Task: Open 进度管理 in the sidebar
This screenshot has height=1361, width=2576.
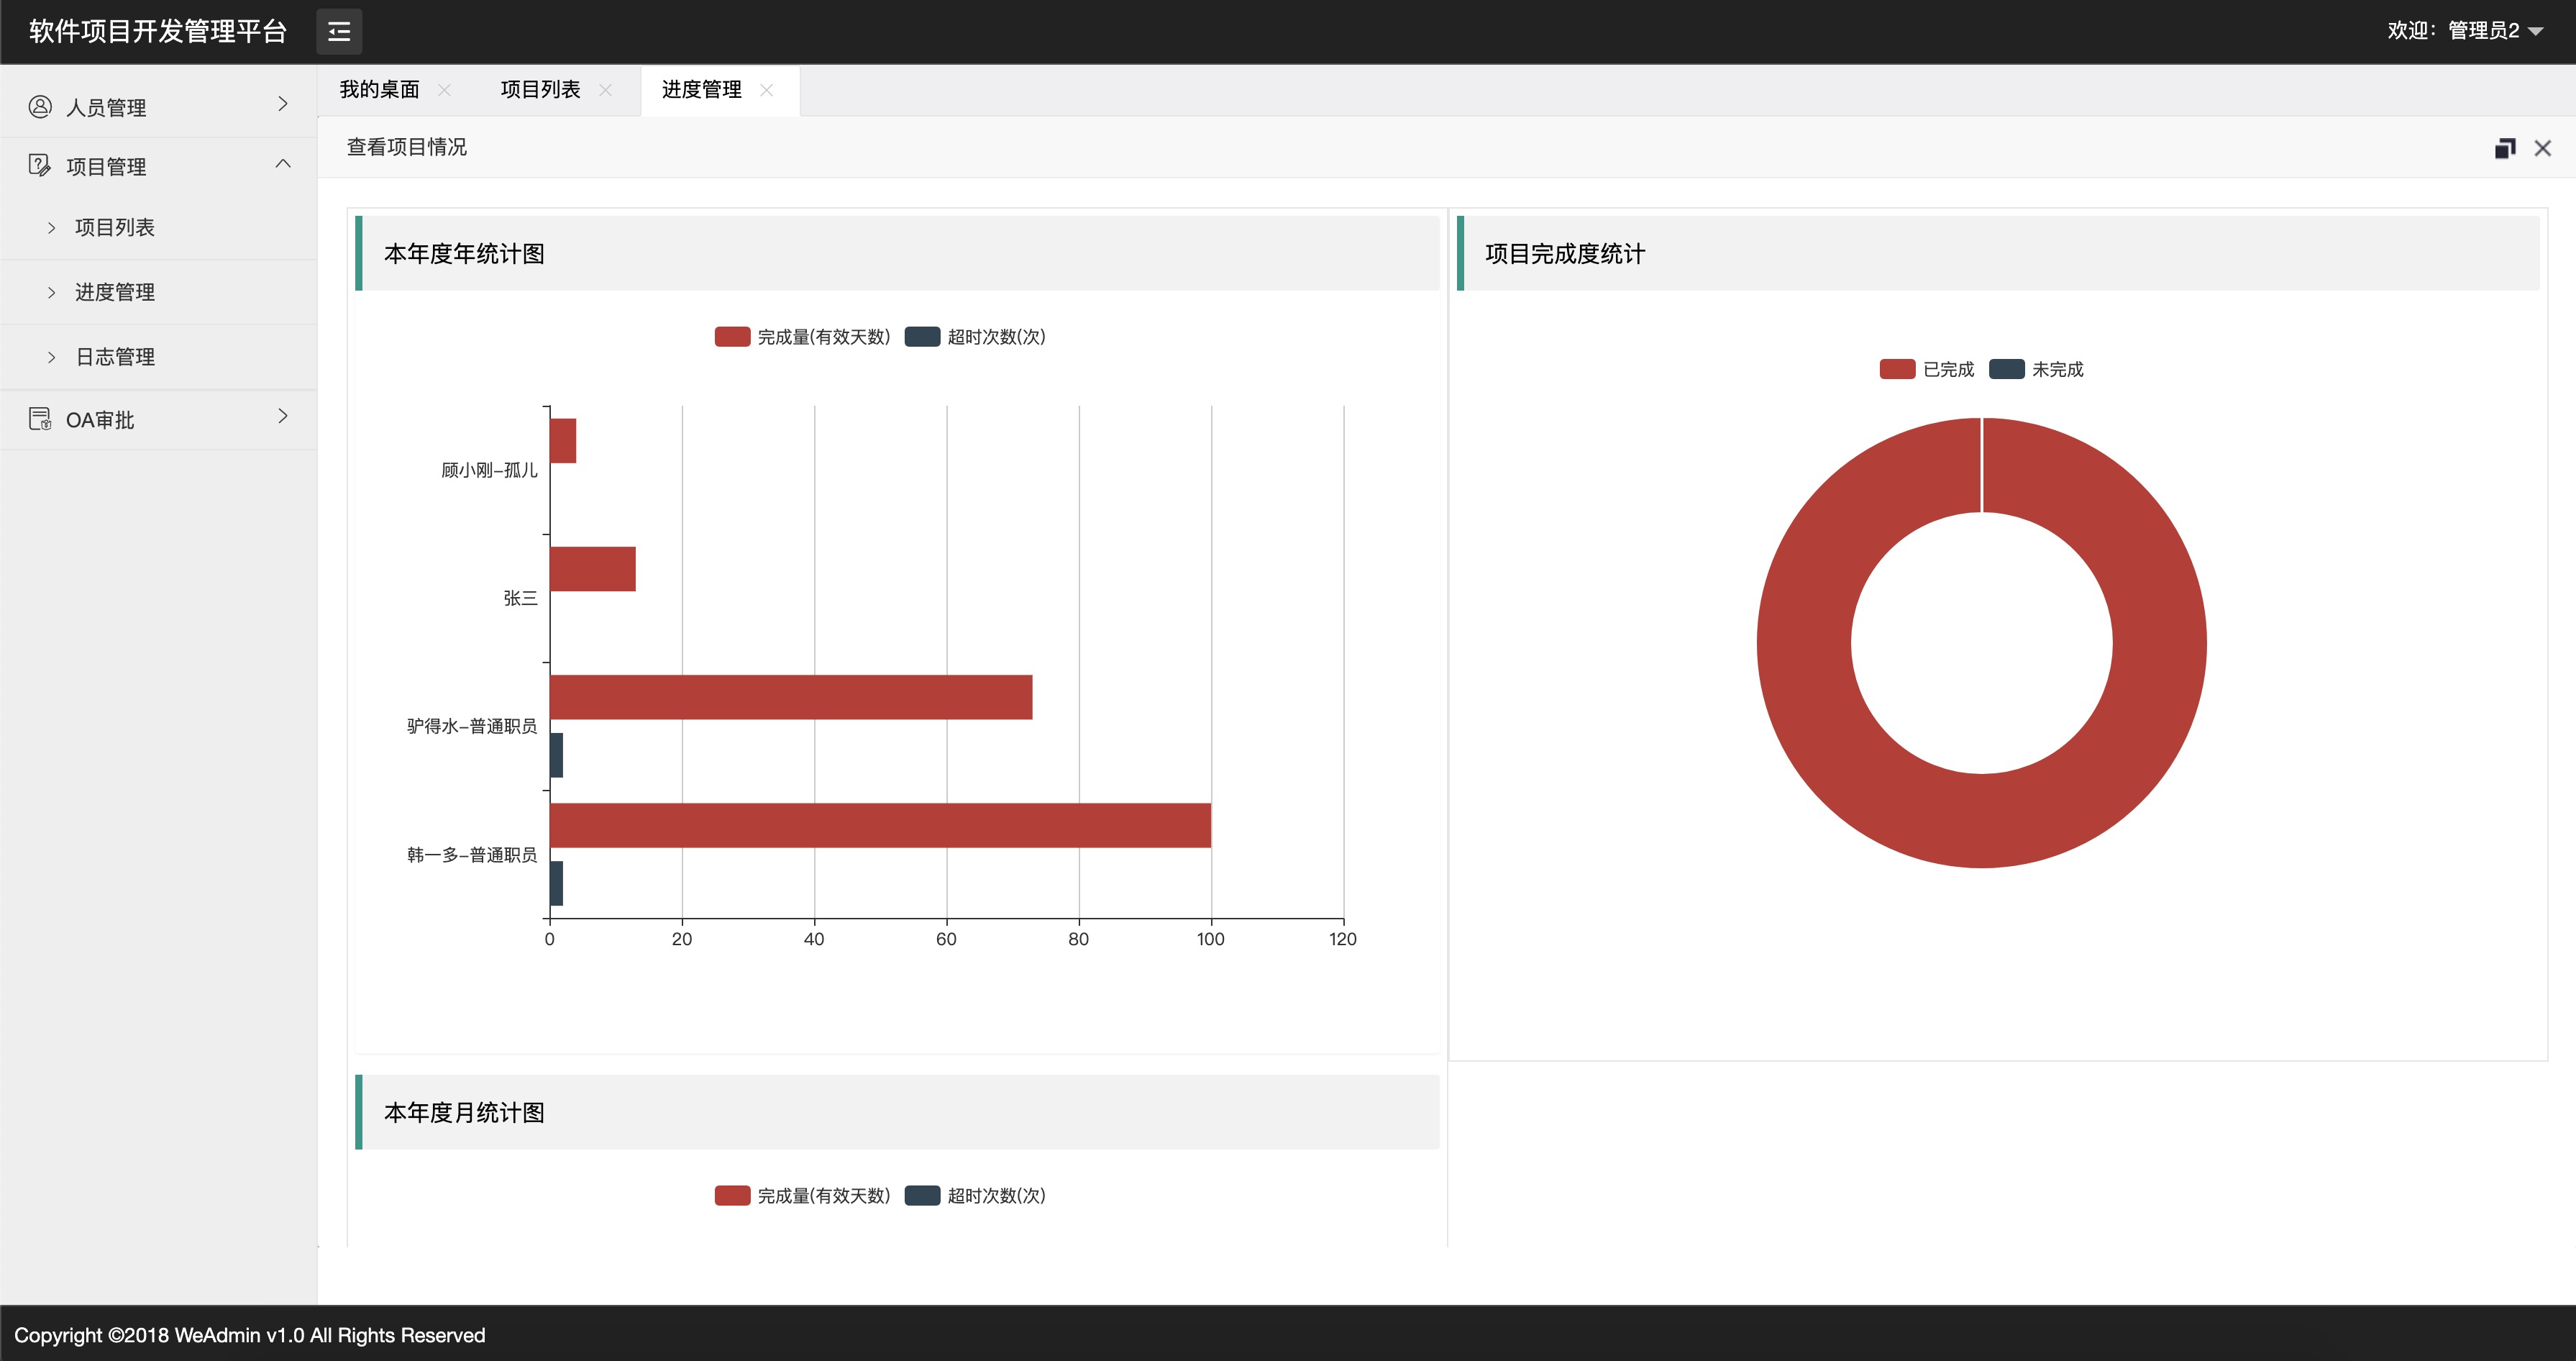Action: 115,292
